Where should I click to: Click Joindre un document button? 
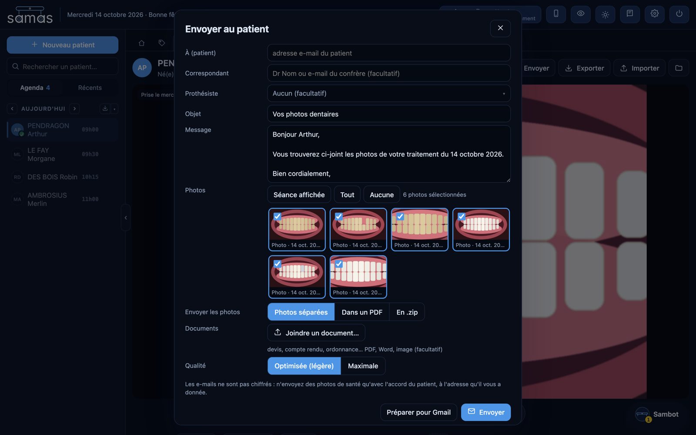pyautogui.click(x=316, y=333)
